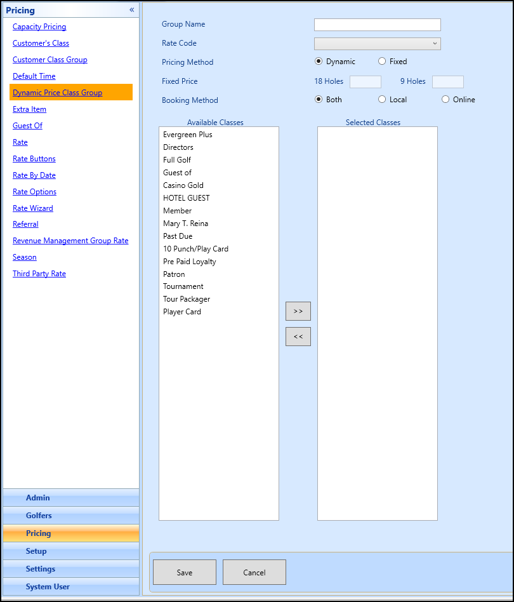Open the Settings section
The image size is (514, 602).
pos(71,568)
